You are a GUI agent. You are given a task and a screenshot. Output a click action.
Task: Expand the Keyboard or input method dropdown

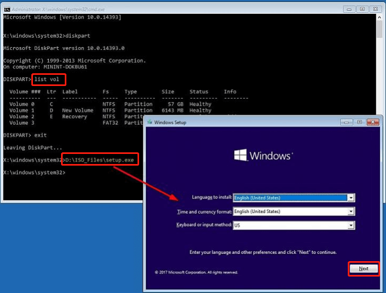click(x=350, y=225)
